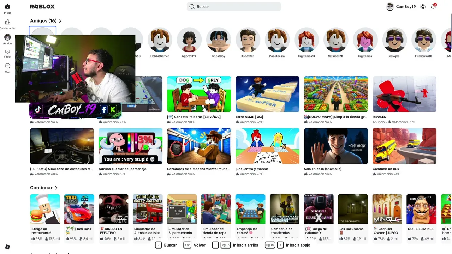Click the Roblox logo

point(42,7)
